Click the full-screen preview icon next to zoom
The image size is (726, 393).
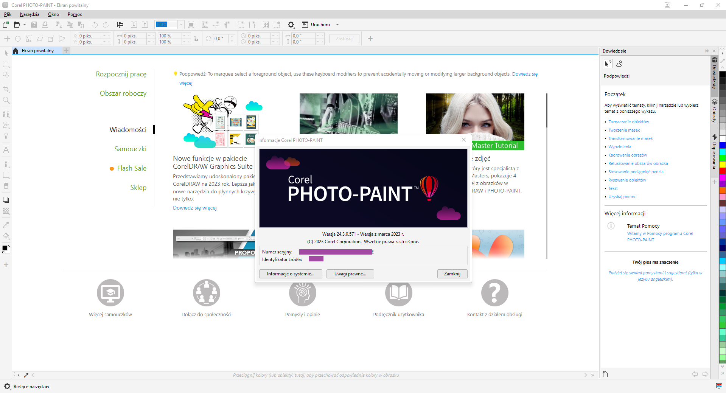click(x=191, y=25)
